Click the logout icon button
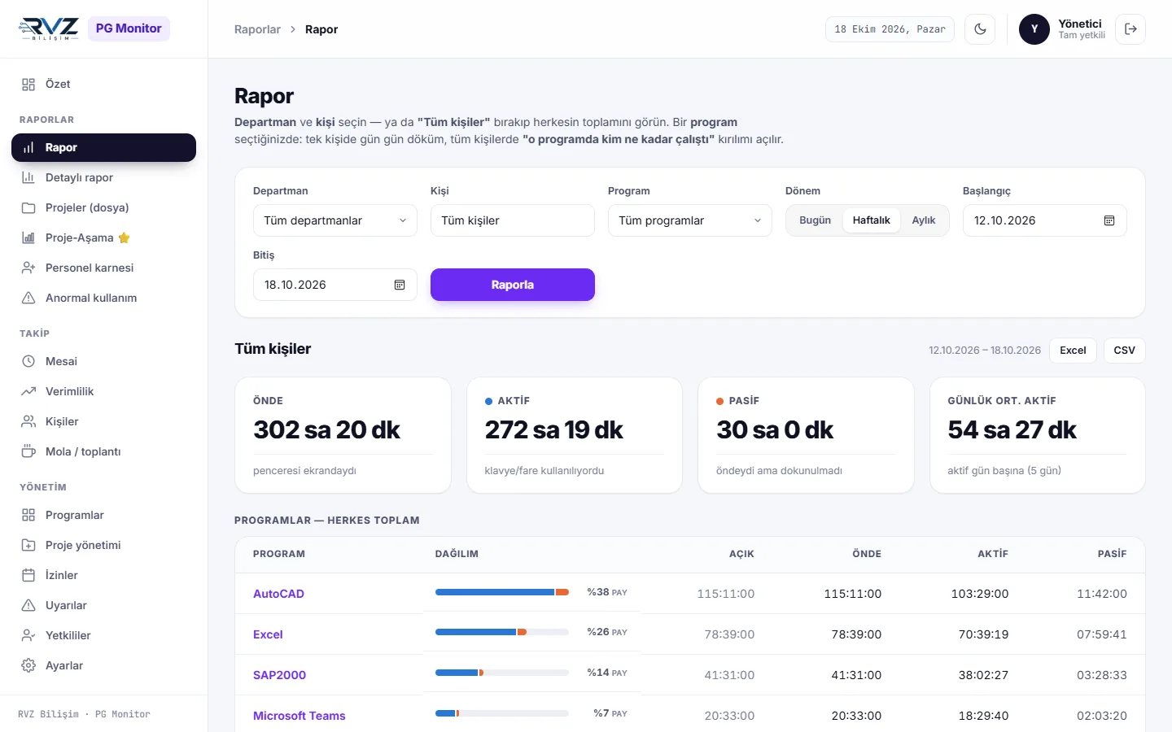 (x=1130, y=29)
